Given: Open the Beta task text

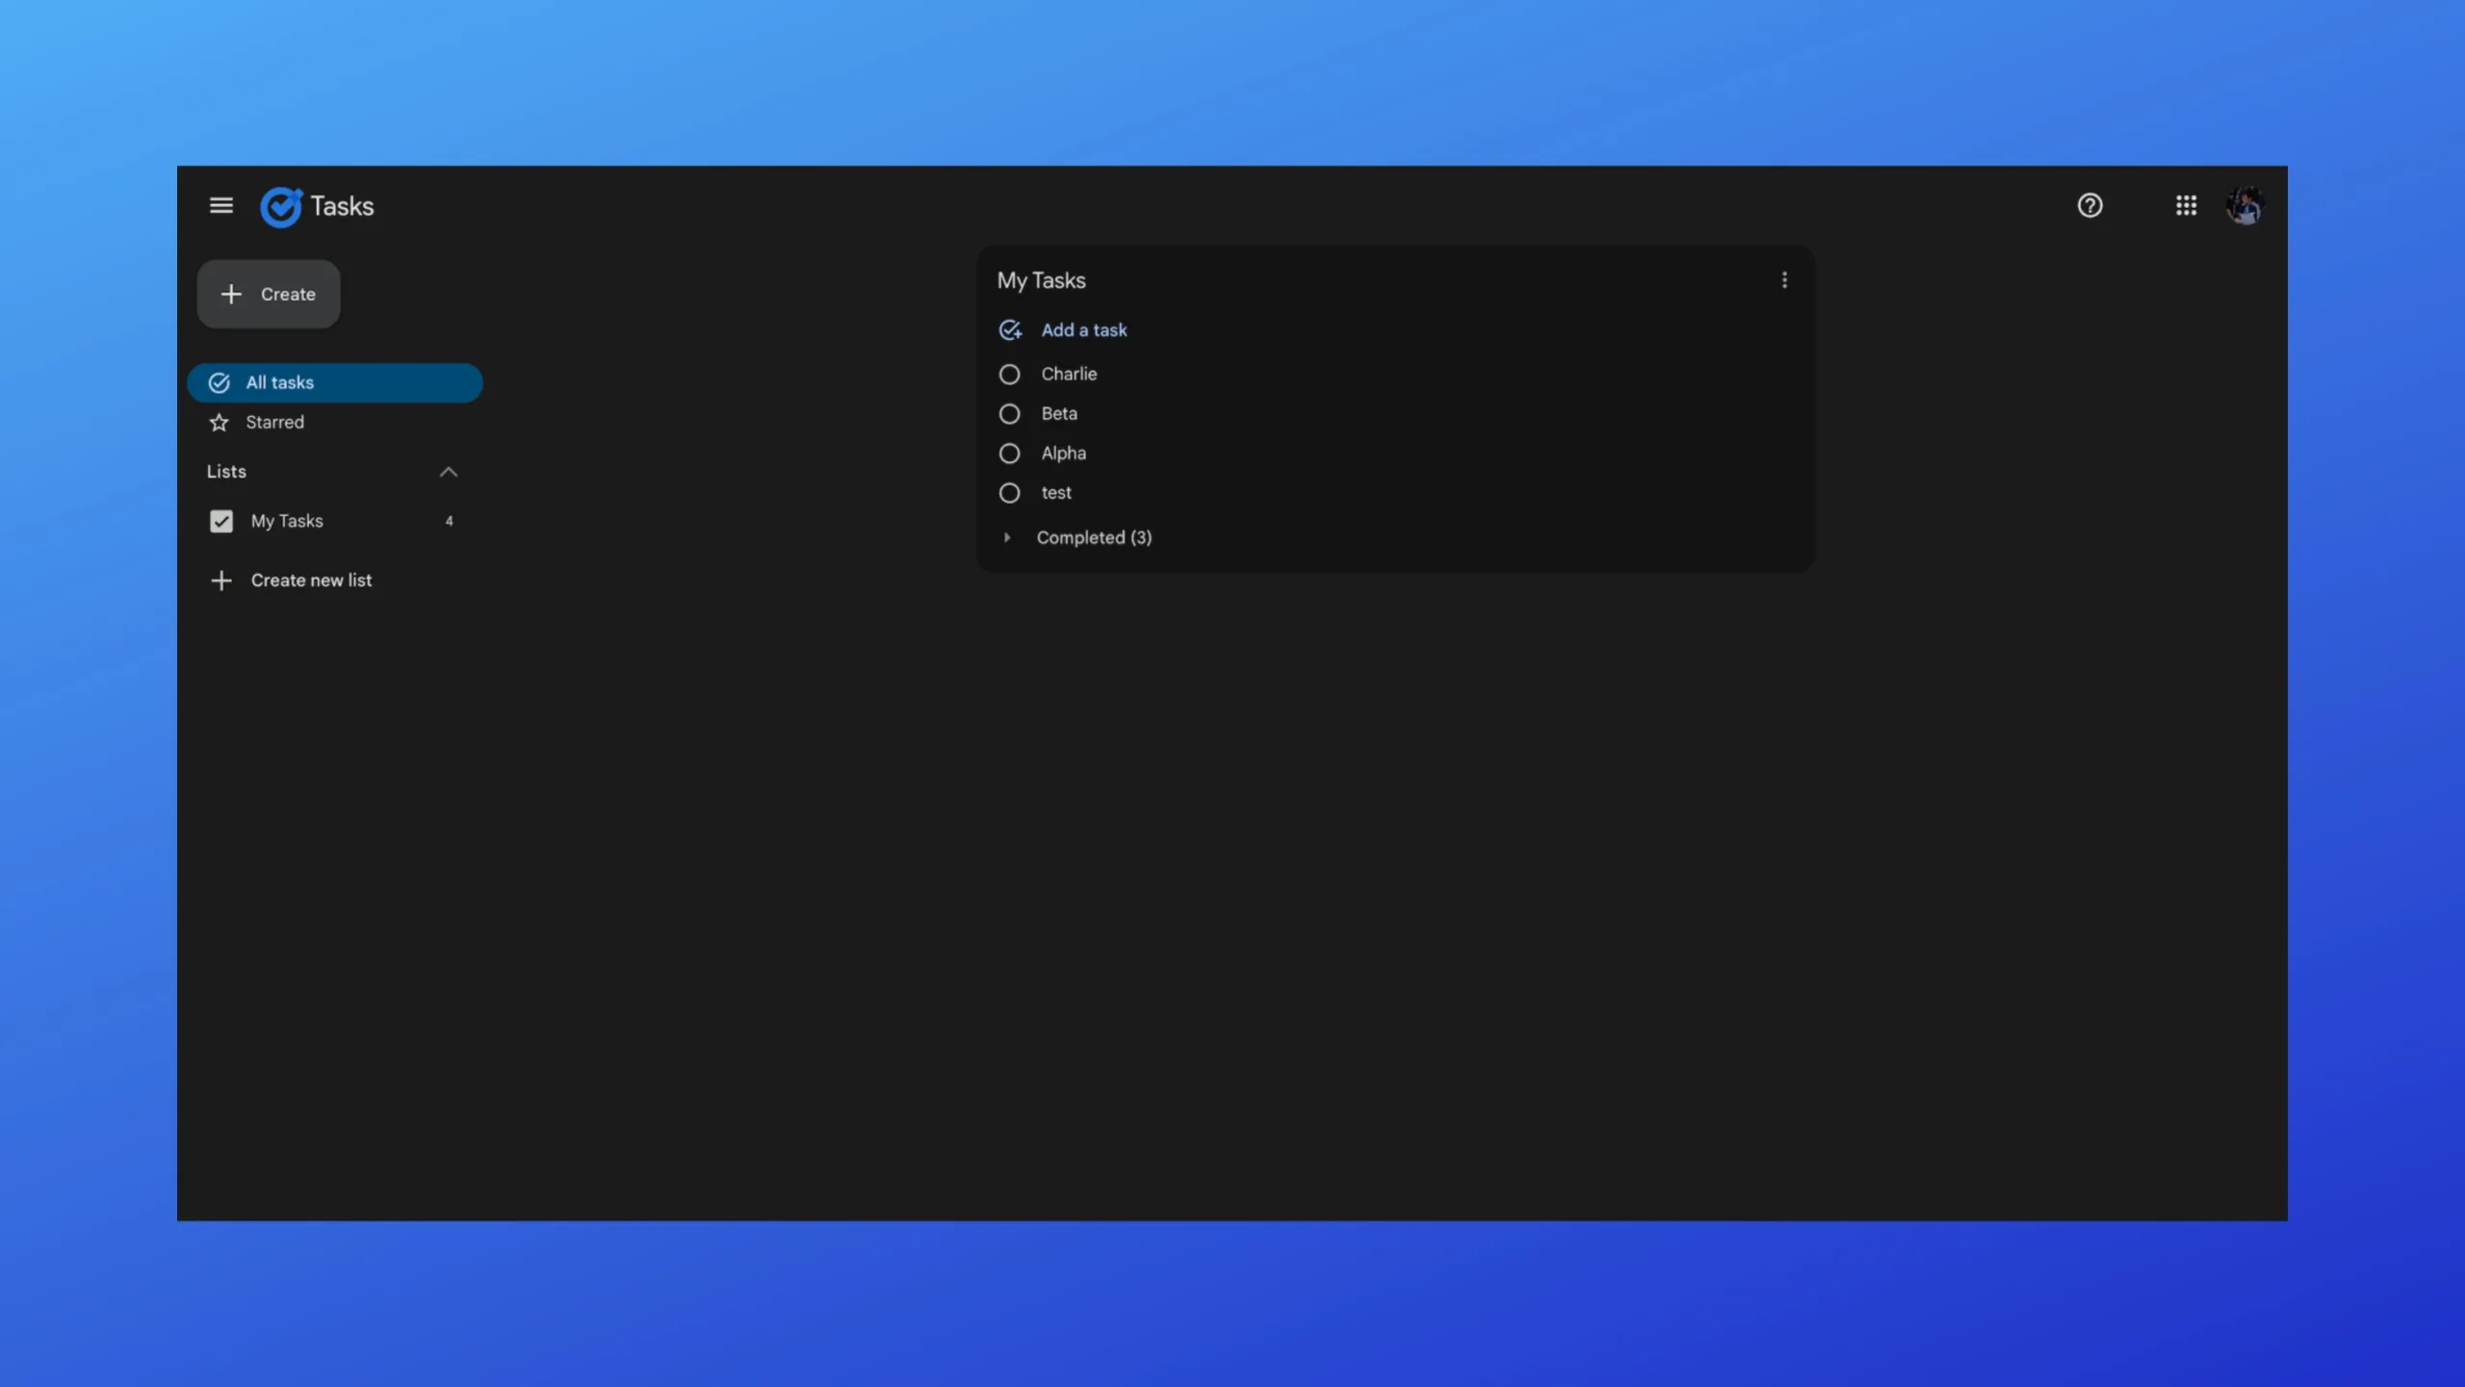Looking at the screenshot, I should (x=1059, y=413).
